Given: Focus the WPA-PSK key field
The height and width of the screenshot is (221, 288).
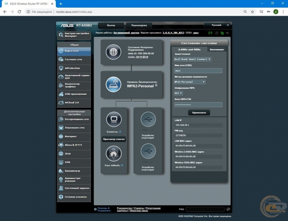Looking at the screenshot, I should (x=198, y=105).
